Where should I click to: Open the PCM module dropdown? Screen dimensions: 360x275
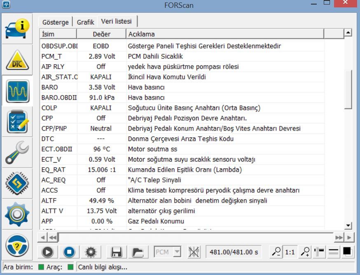(167, 252)
